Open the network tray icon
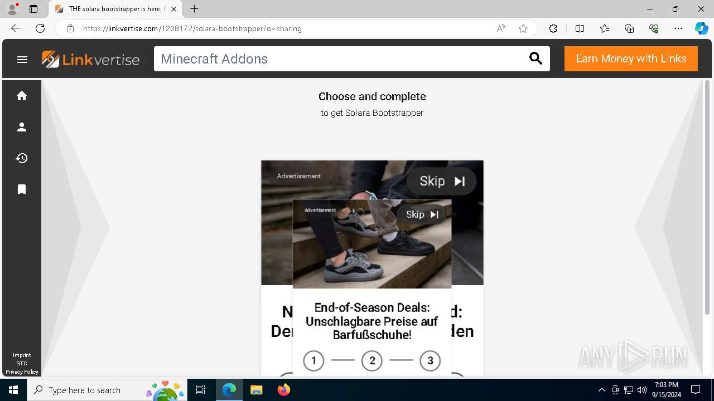This screenshot has height=401, width=714. (x=629, y=390)
